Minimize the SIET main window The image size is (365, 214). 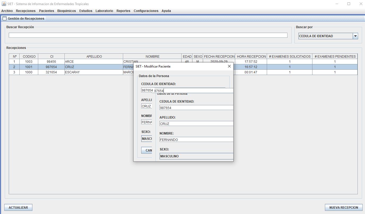click(337, 4)
